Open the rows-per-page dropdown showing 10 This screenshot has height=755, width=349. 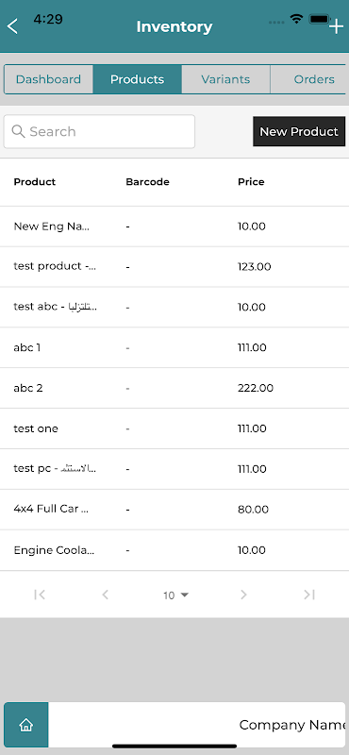coord(175,596)
